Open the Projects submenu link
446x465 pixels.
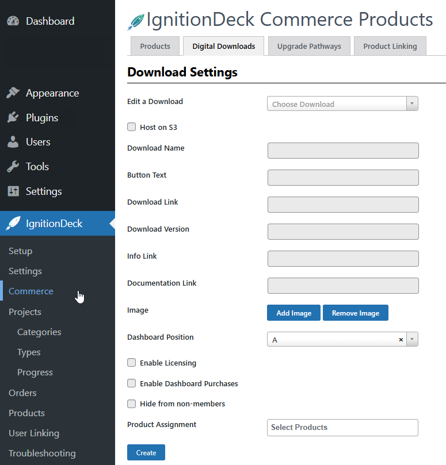pyautogui.click(x=25, y=312)
